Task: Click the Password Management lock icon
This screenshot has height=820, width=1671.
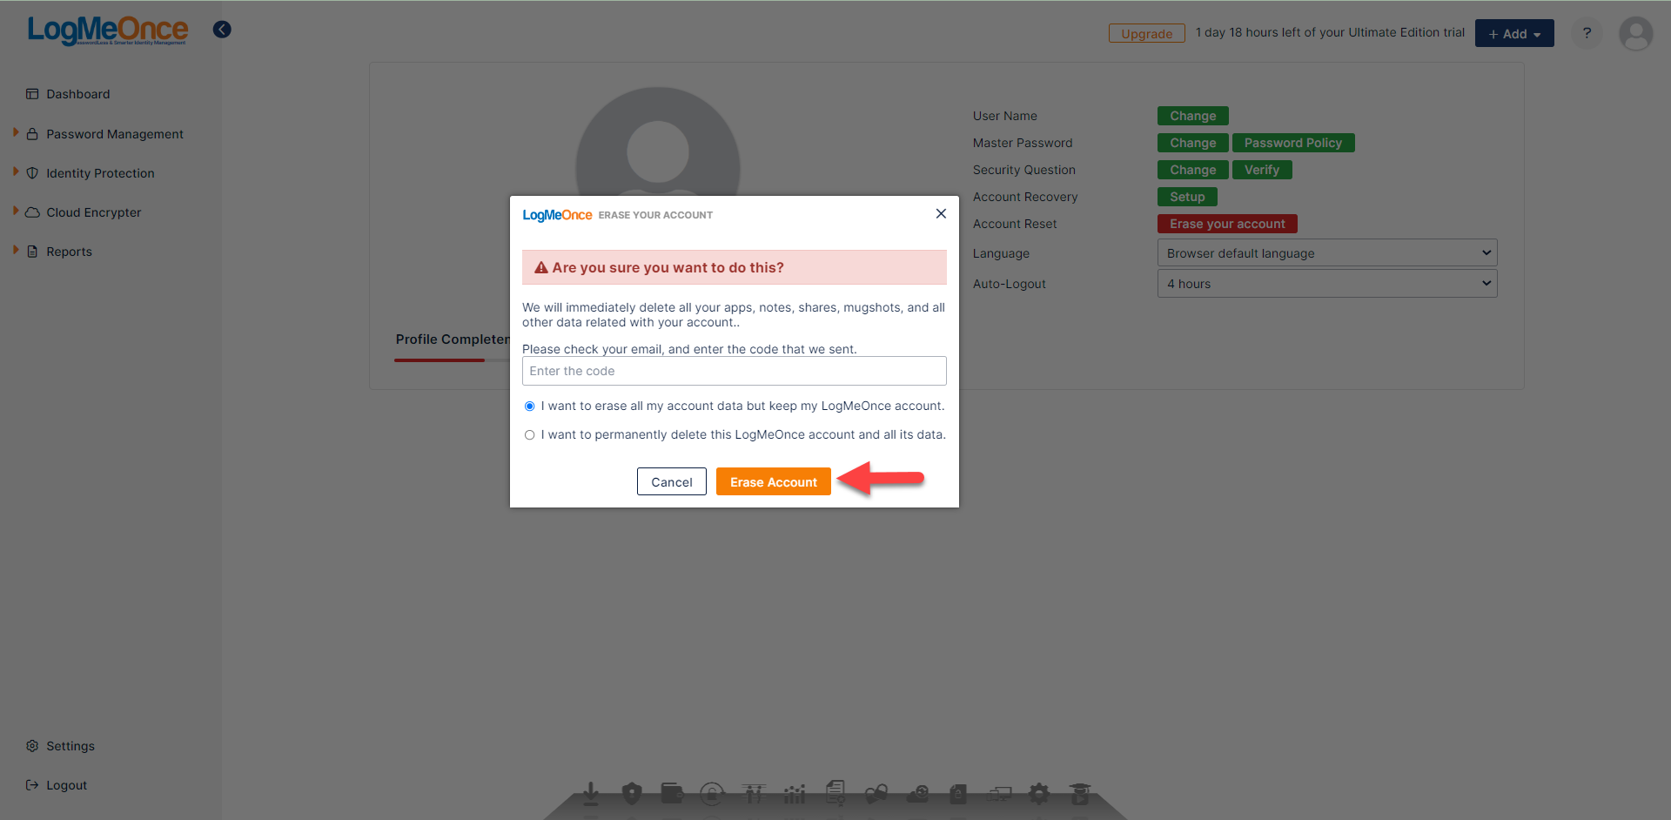Action: (32, 134)
